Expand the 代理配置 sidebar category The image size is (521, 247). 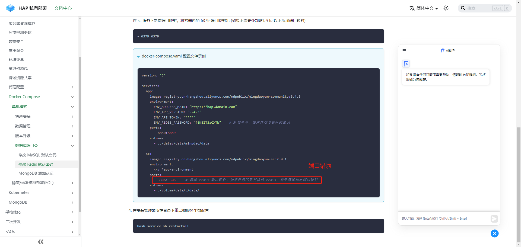(x=72, y=87)
